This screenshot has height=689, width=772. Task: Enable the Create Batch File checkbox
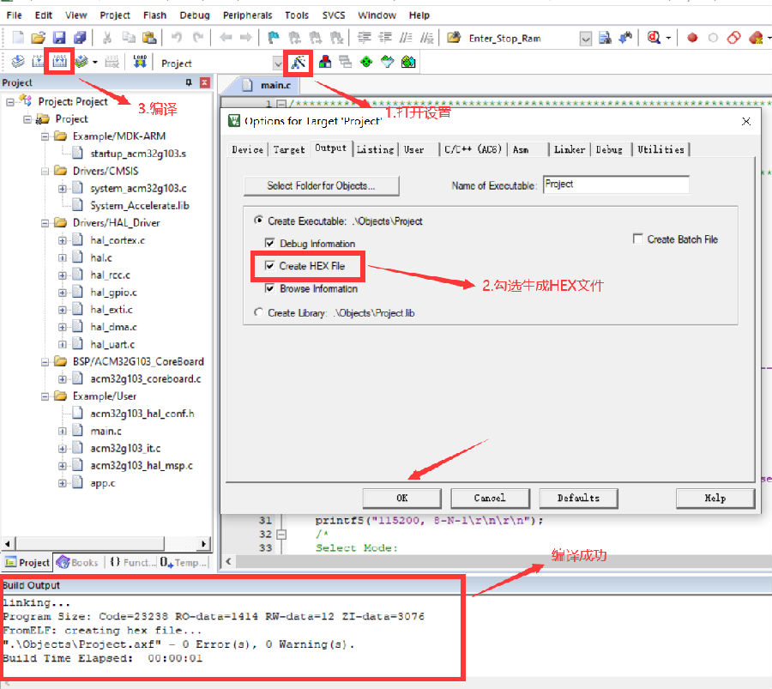pos(638,239)
